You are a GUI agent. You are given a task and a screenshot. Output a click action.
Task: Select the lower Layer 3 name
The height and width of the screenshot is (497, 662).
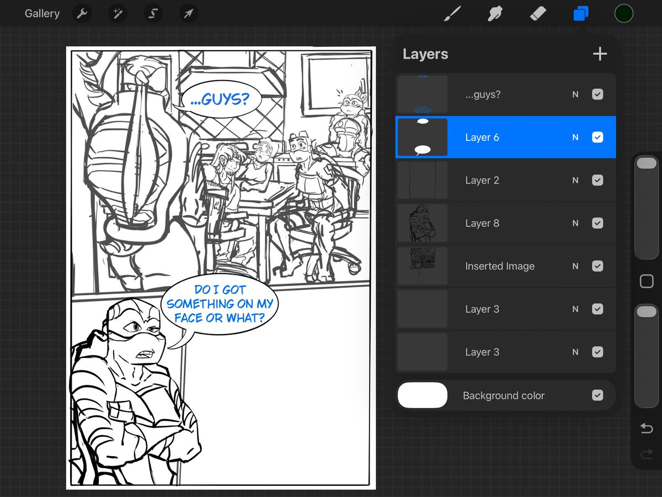point(482,352)
